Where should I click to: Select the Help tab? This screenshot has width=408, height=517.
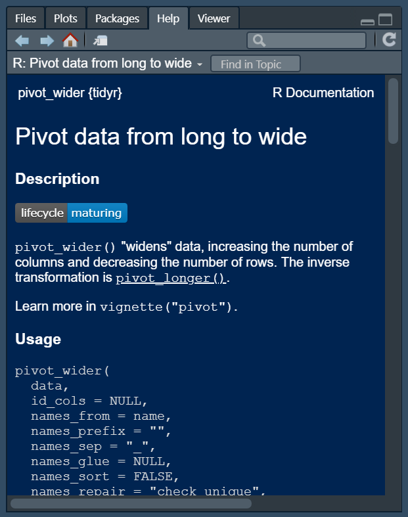168,18
